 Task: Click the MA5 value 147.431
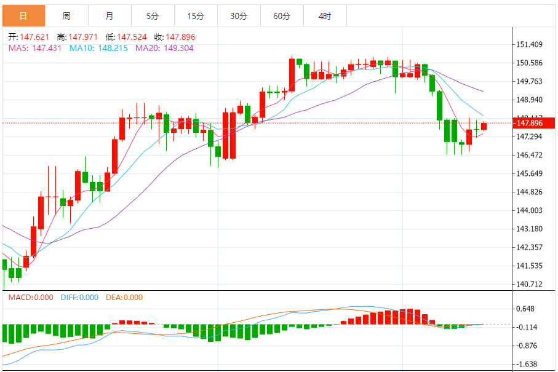(47, 48)
